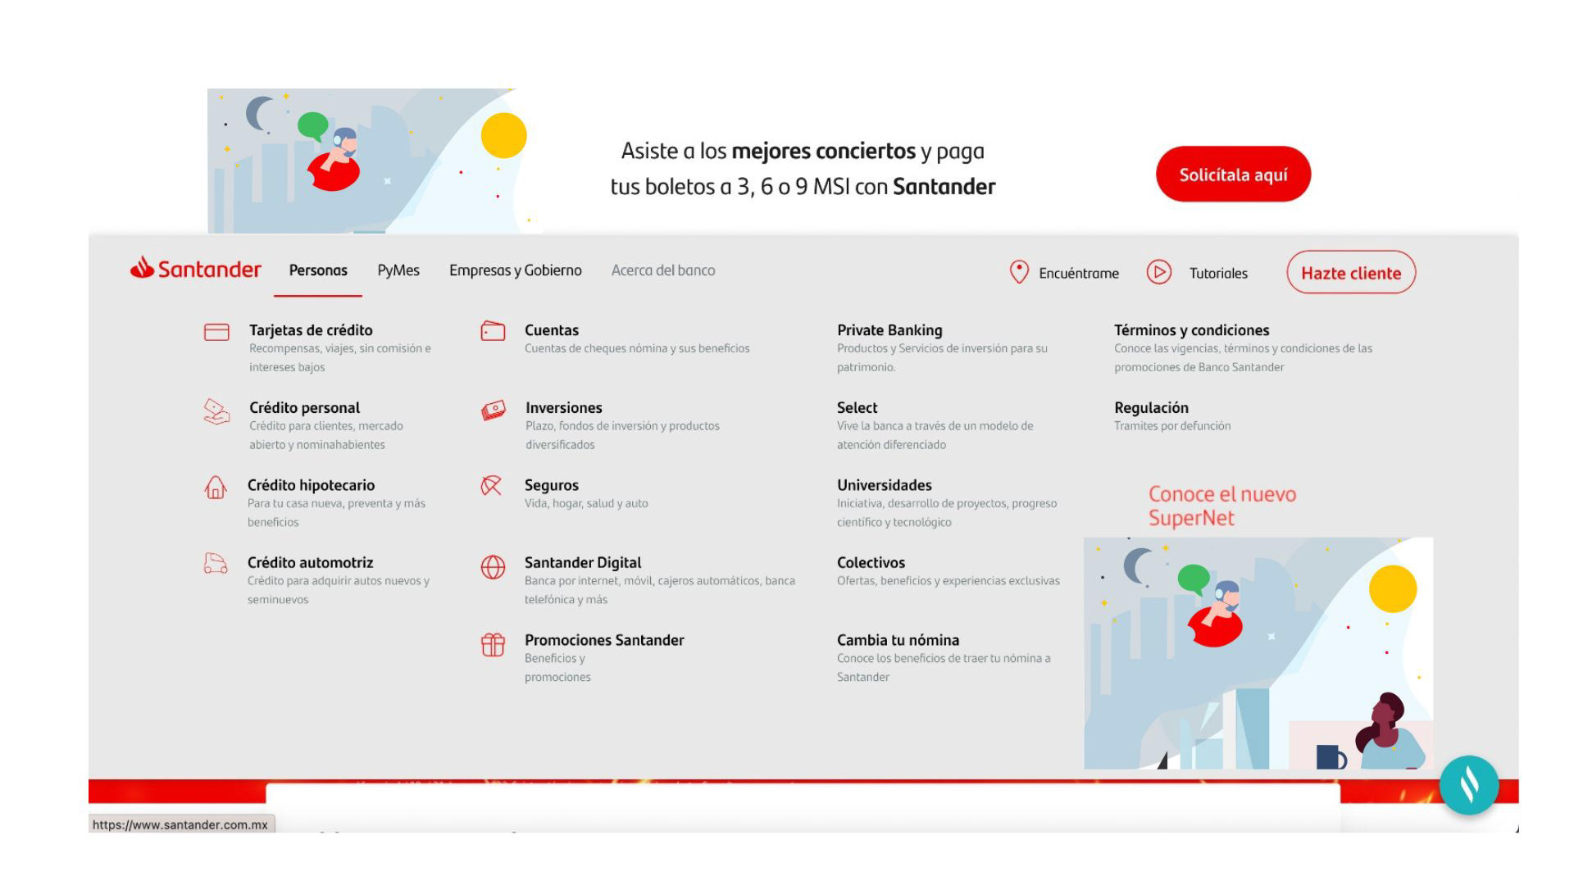Image resolution: width=1574 pixels, height=885 pixels.
Task: Click the 'Asiste a los mejores conciertos' banner text
Action: pos(803,169)
